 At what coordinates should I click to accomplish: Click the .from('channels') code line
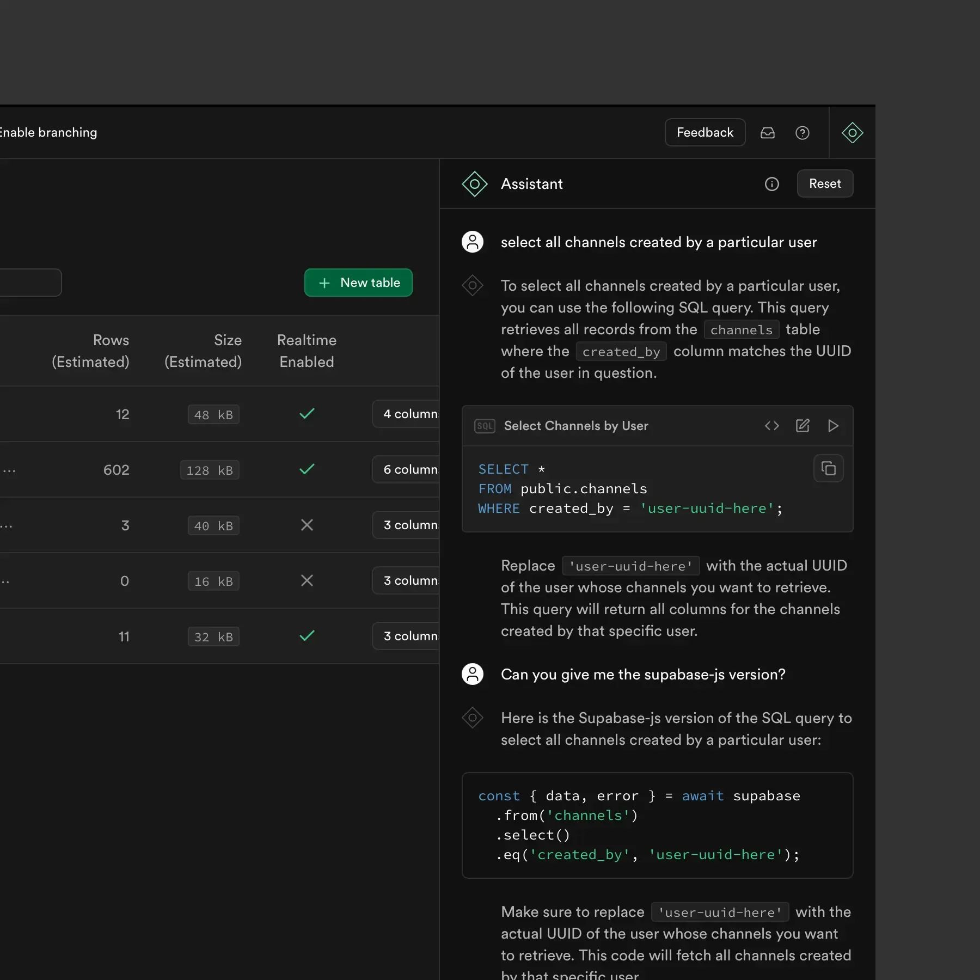[x=567, y=816]
